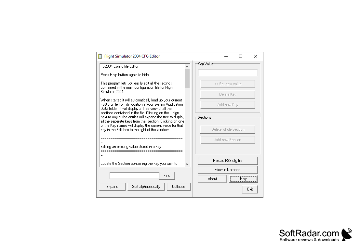360x250 pixels.
Task: Maximize the CFG Editor window
Action: point(241,56)
